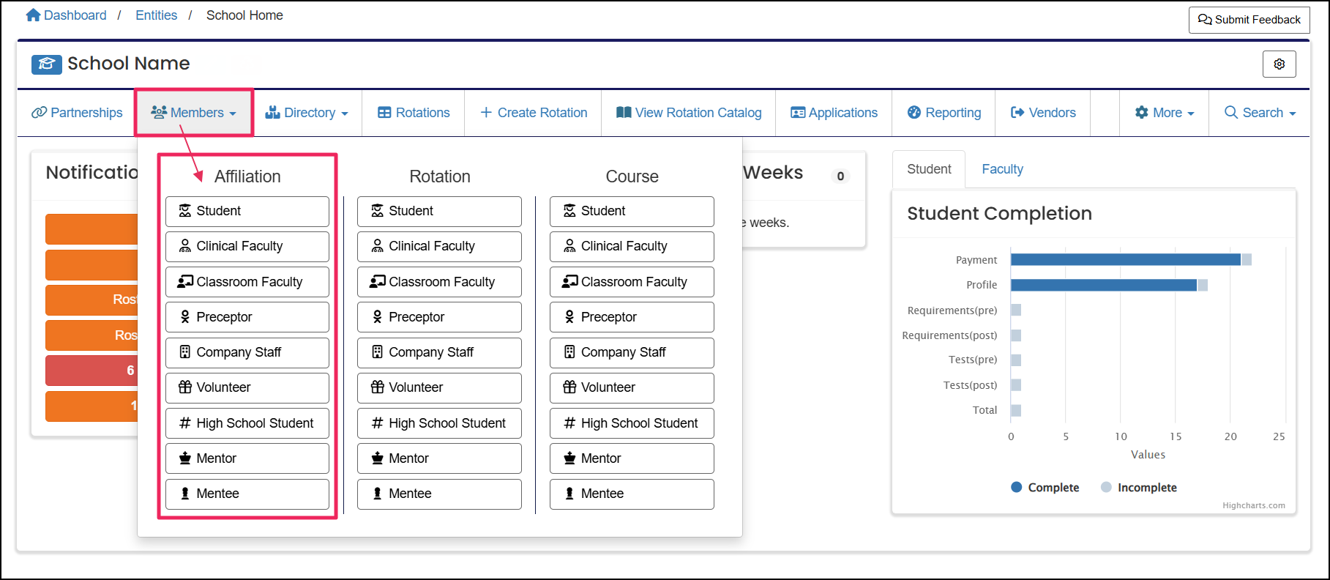Click the red notification bar showing 6
This screenshot has height=580, width=1330.
91,371
